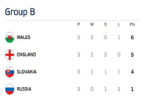
Task: Click the Wales dragon flag icon
Action: click(10, 38)
